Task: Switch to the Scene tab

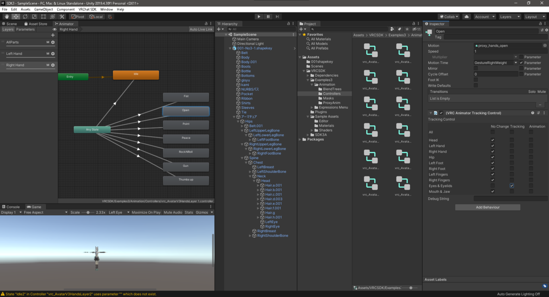Action: point(10,24)
